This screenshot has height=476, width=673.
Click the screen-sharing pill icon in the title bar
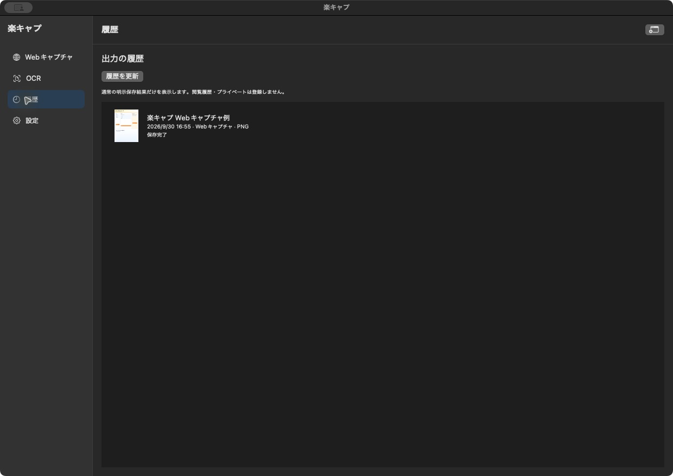pyautogui.click(x=18, y=8)
